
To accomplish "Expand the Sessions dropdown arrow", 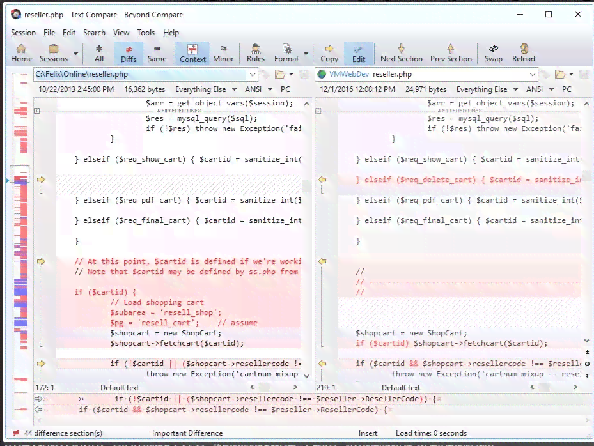I will coord(75,54).
